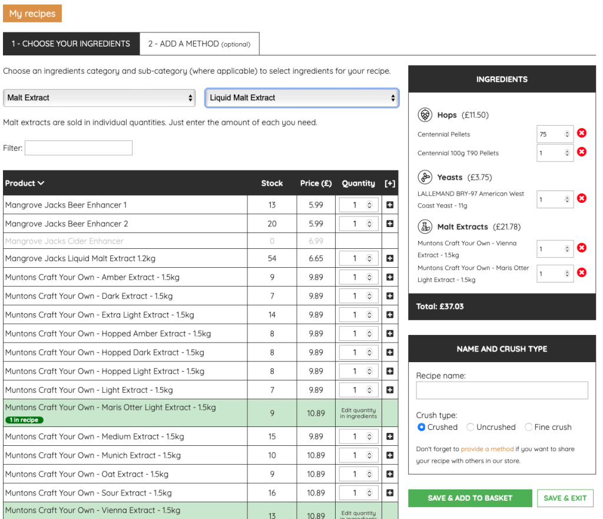Add Mangrove Jacks Beer Enhancer 1 to recipe

point(390,205)
